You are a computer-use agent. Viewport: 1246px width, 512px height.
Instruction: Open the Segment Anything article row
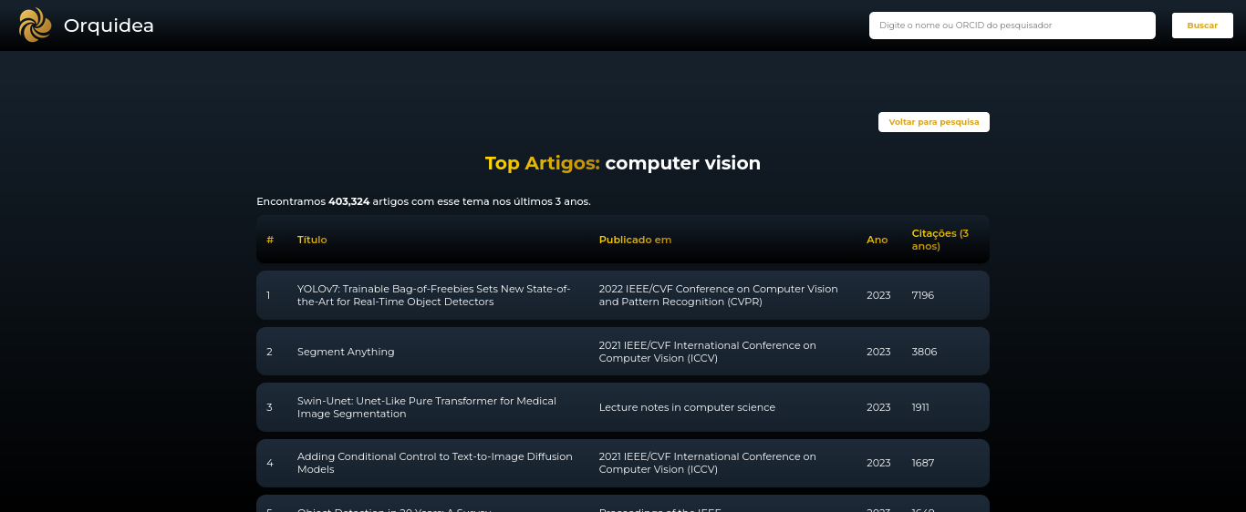[x=346, y=352]
